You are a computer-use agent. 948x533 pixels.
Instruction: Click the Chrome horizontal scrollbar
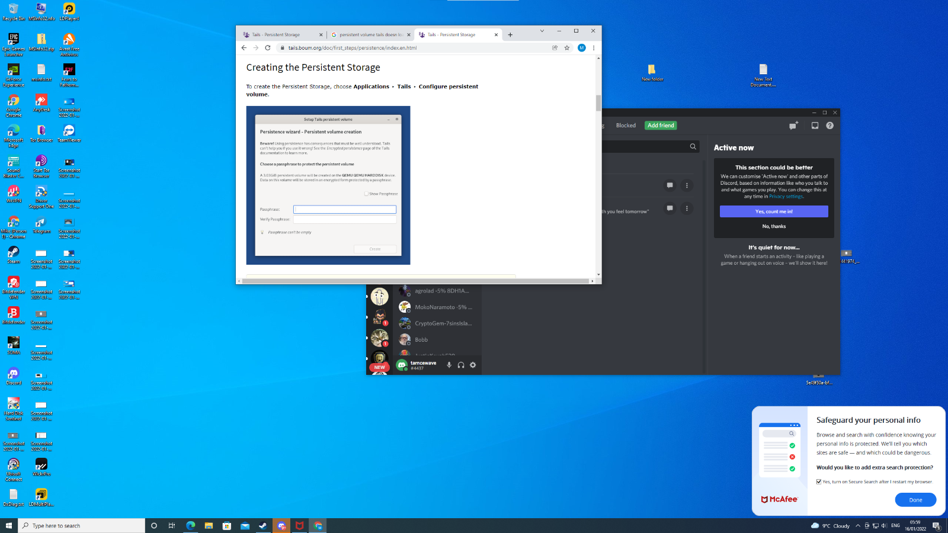coord(415,281)
